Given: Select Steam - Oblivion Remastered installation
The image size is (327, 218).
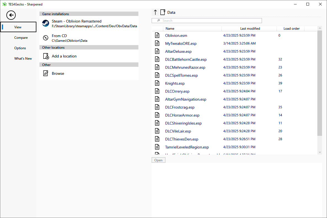Looking at the screenshot, I should click(89, 23).
